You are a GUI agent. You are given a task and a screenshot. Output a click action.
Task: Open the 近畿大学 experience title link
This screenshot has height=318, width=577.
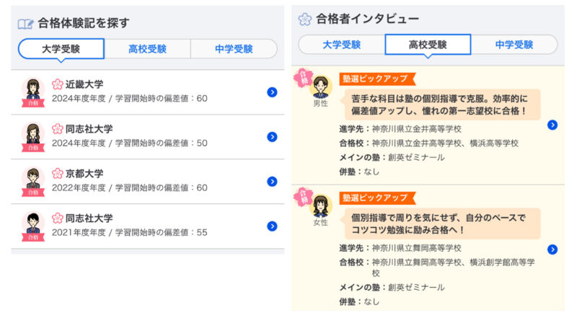(84, 84)
